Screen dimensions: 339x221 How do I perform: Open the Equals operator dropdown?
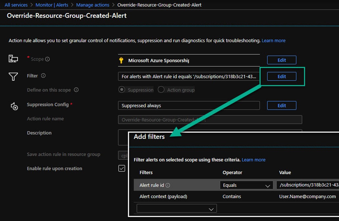246,185
